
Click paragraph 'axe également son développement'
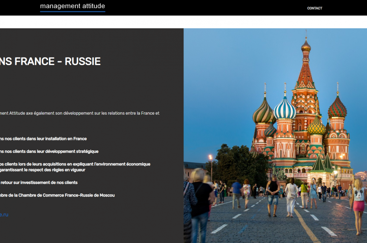(80, 113)
